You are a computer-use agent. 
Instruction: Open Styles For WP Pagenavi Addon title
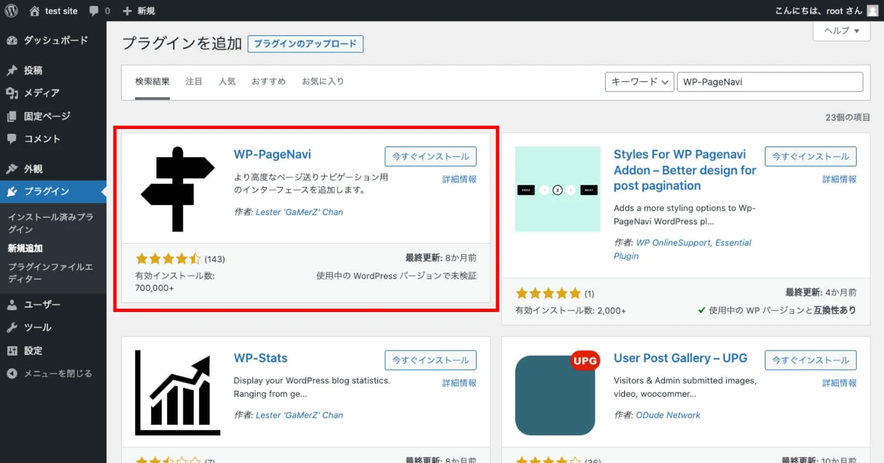click(684, 170)
